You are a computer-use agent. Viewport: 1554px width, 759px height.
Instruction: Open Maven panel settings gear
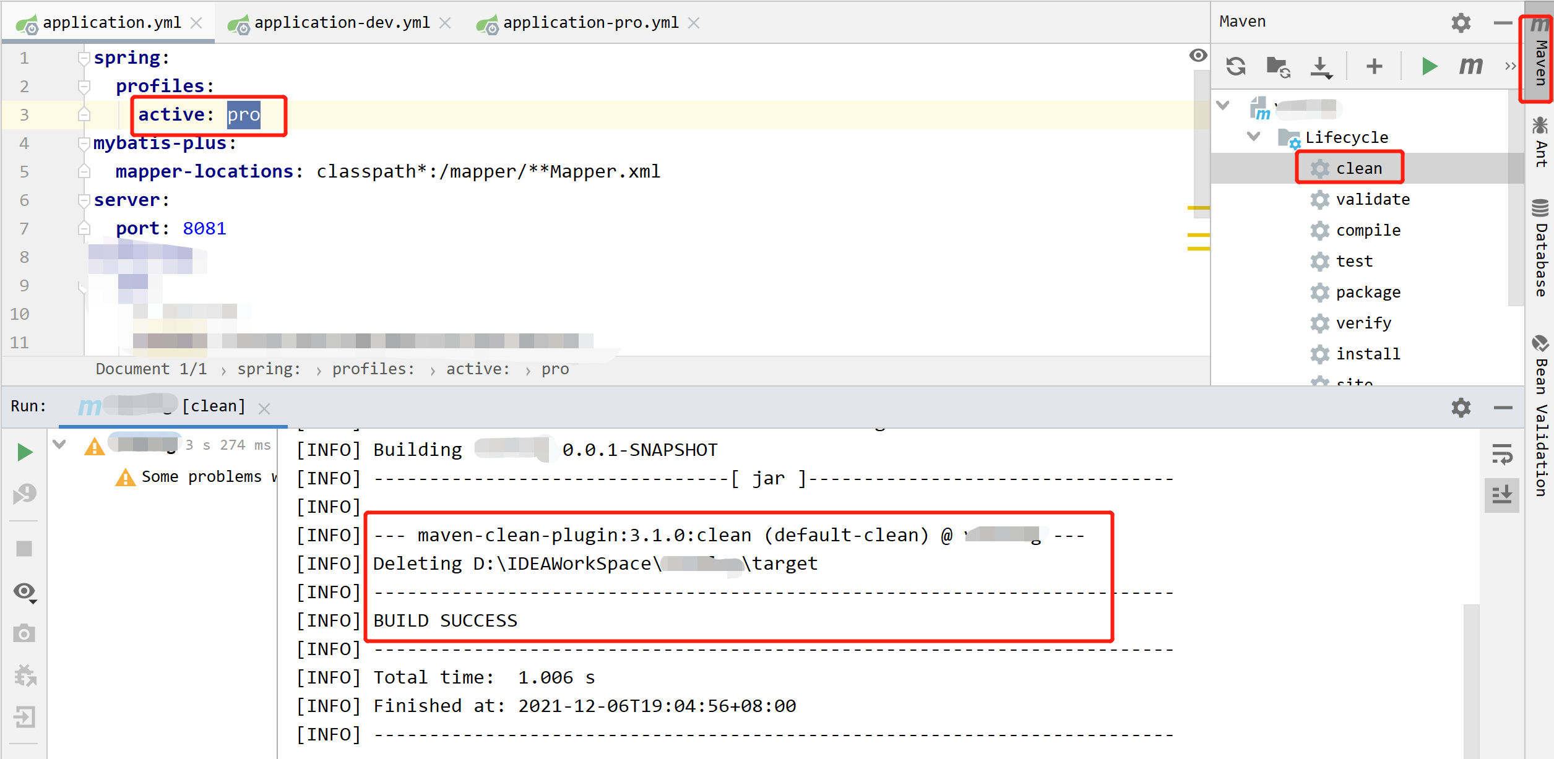click(x=1461, y=23)
